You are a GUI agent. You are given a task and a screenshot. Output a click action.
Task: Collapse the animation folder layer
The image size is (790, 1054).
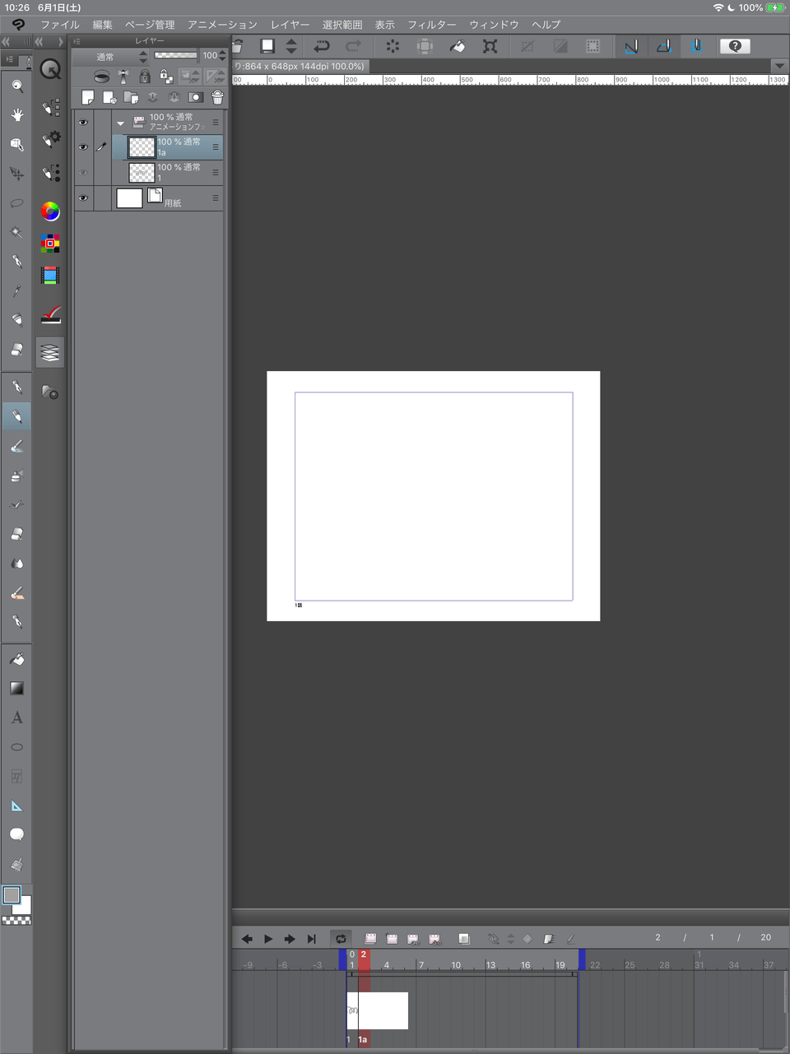[120, 123]
